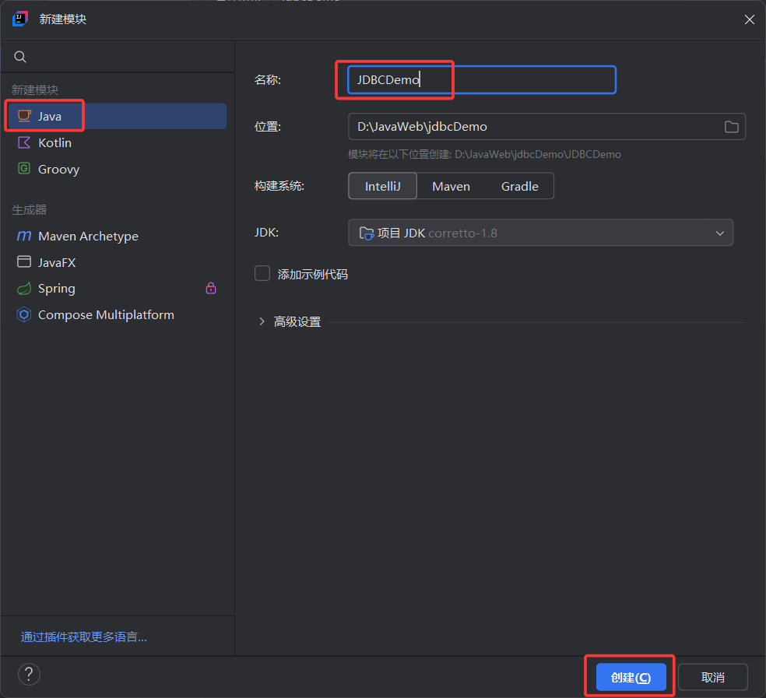Click the add sample code label
The height and width of the screenshot is (698, 766).
[x=313, y=274]
